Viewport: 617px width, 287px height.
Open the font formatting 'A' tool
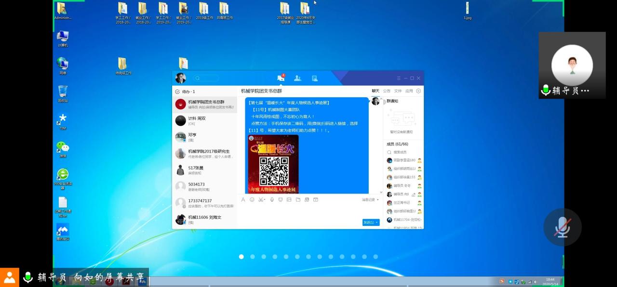click(x=243, y=199)
